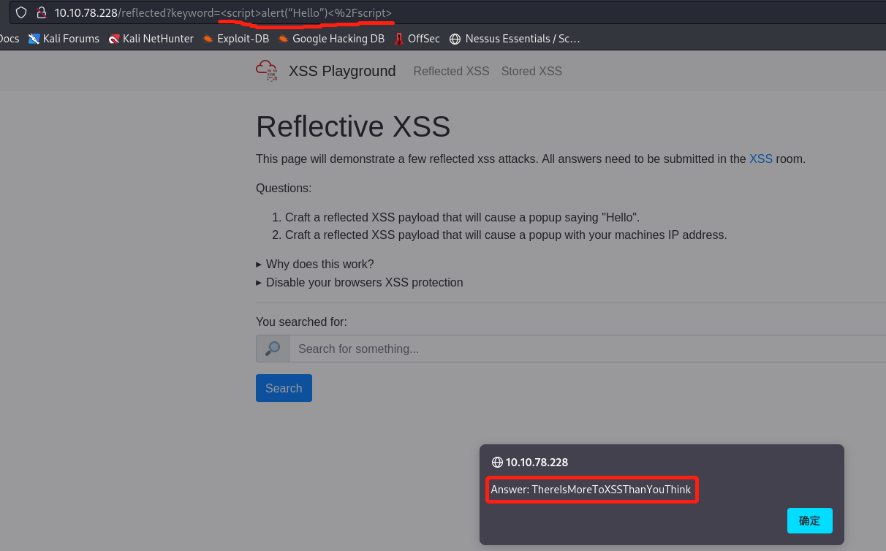Click the XSS Playground cloud logo
This screenshot has height=551, width=886.
(267, 70)
